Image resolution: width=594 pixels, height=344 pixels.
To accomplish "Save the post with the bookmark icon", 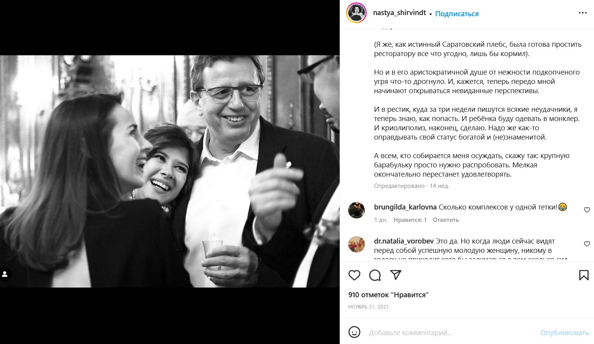I will 584,275.
